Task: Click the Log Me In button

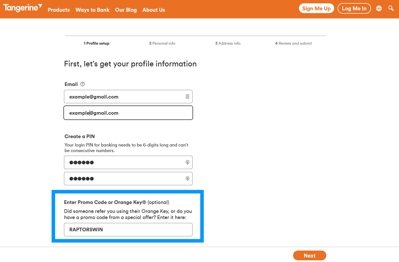Action: pyautogui.click(x=354, y=8)
